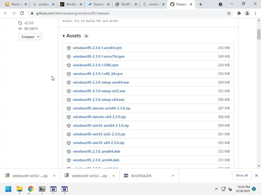Image resolution: width=261 pixels, height=195 pixels.
Task: Download windows95-2.3.0-1.i386.rpm
Action: (96, 65)
